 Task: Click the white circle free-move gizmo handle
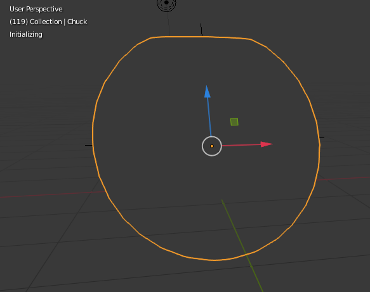coord(212,146)
